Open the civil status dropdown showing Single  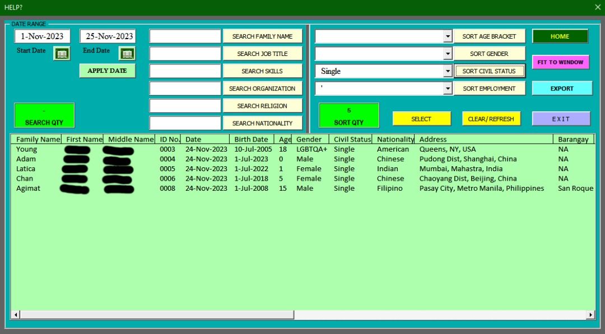coord(446,71)
